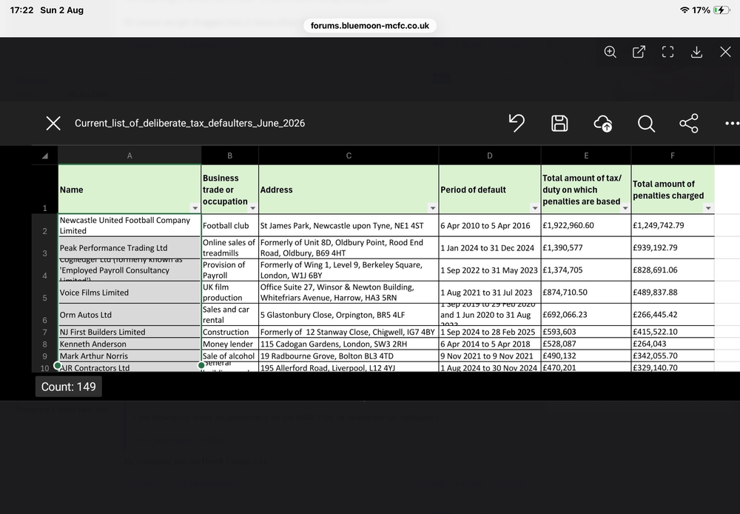740x514 pixels.
Task: Select column E header
Action: 586,156
